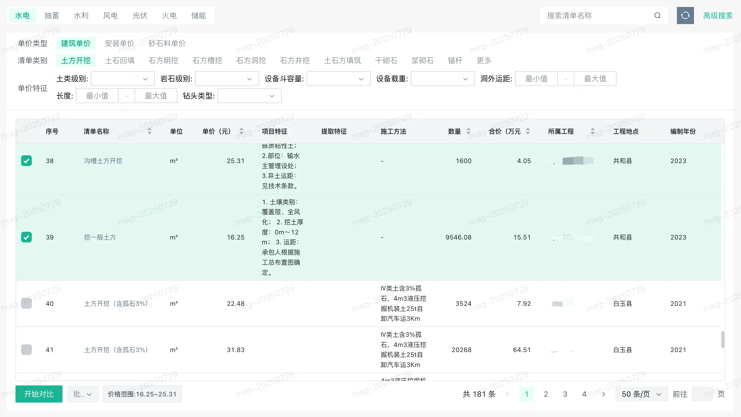Uncheck row 38 沟槽土方开挖 checkbox
The image size is (741, 417).
[26, 161]
